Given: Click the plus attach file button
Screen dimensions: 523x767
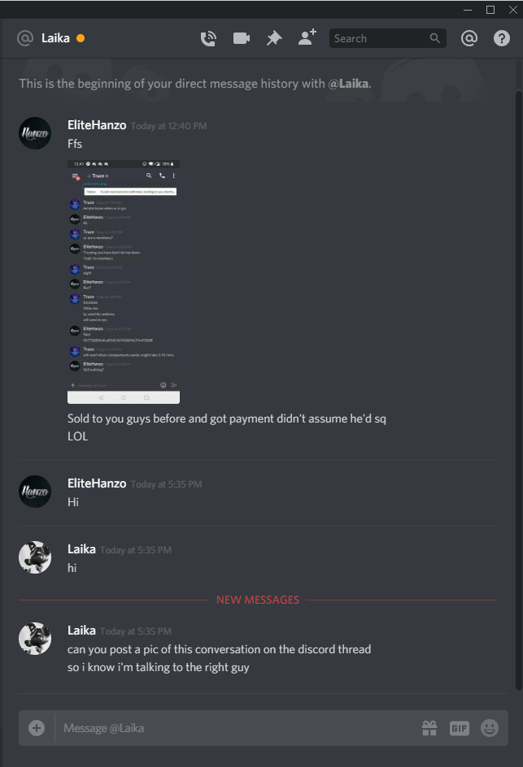Looking at the screenshot, I should pos(37,728).
